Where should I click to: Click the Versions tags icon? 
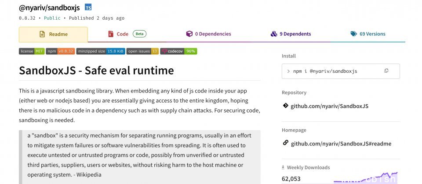click(x=353, y=34)
